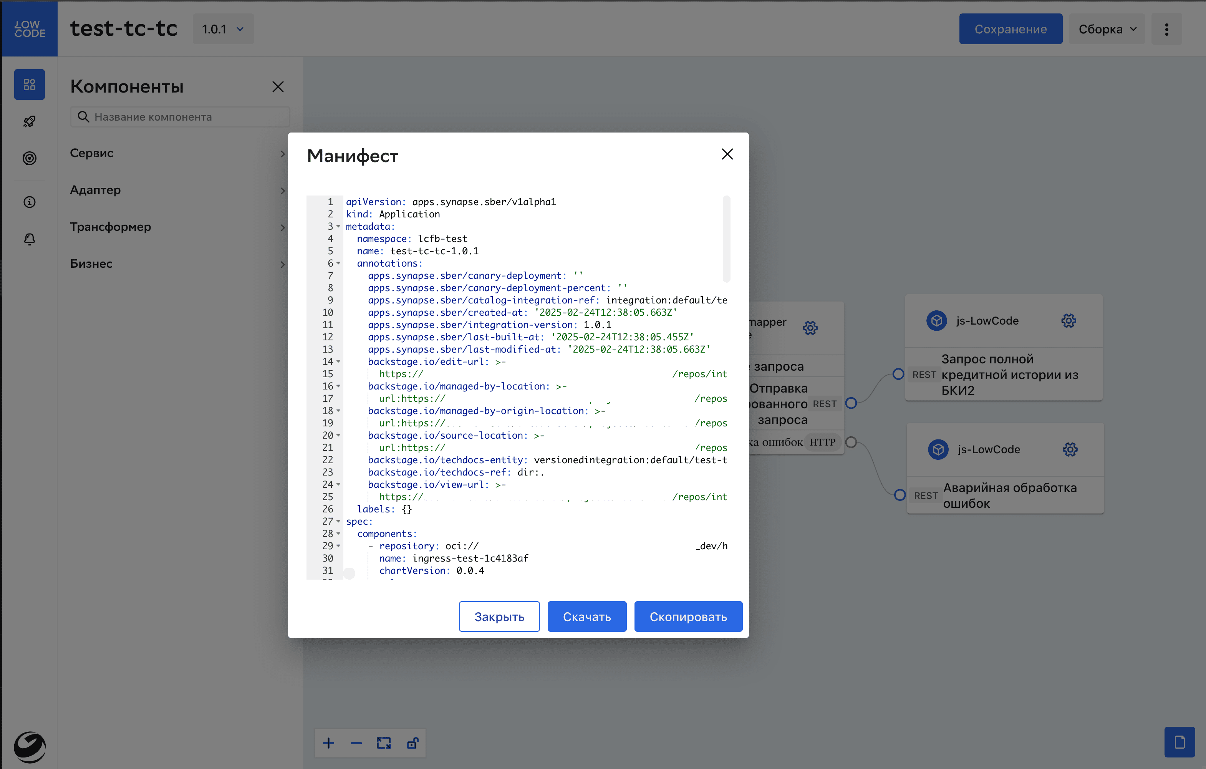The width and height of the screenshot is (1206, 769).
Task: Open settings gear on top js-LowCode node
Action: pos(1068,321)
